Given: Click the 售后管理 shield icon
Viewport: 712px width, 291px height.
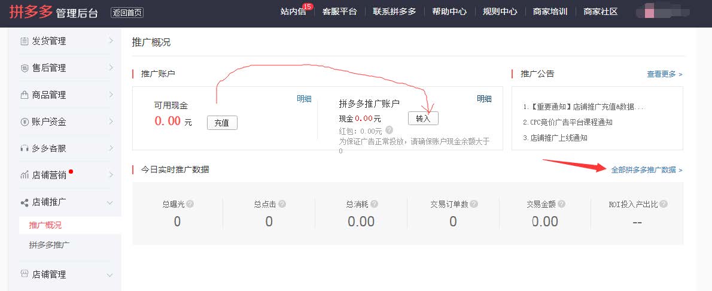Looking at the screenshot, I should [25, 68].
